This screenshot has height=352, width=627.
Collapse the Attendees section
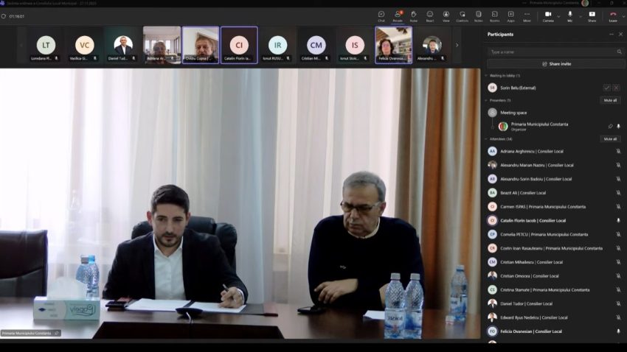coord(486,139)
